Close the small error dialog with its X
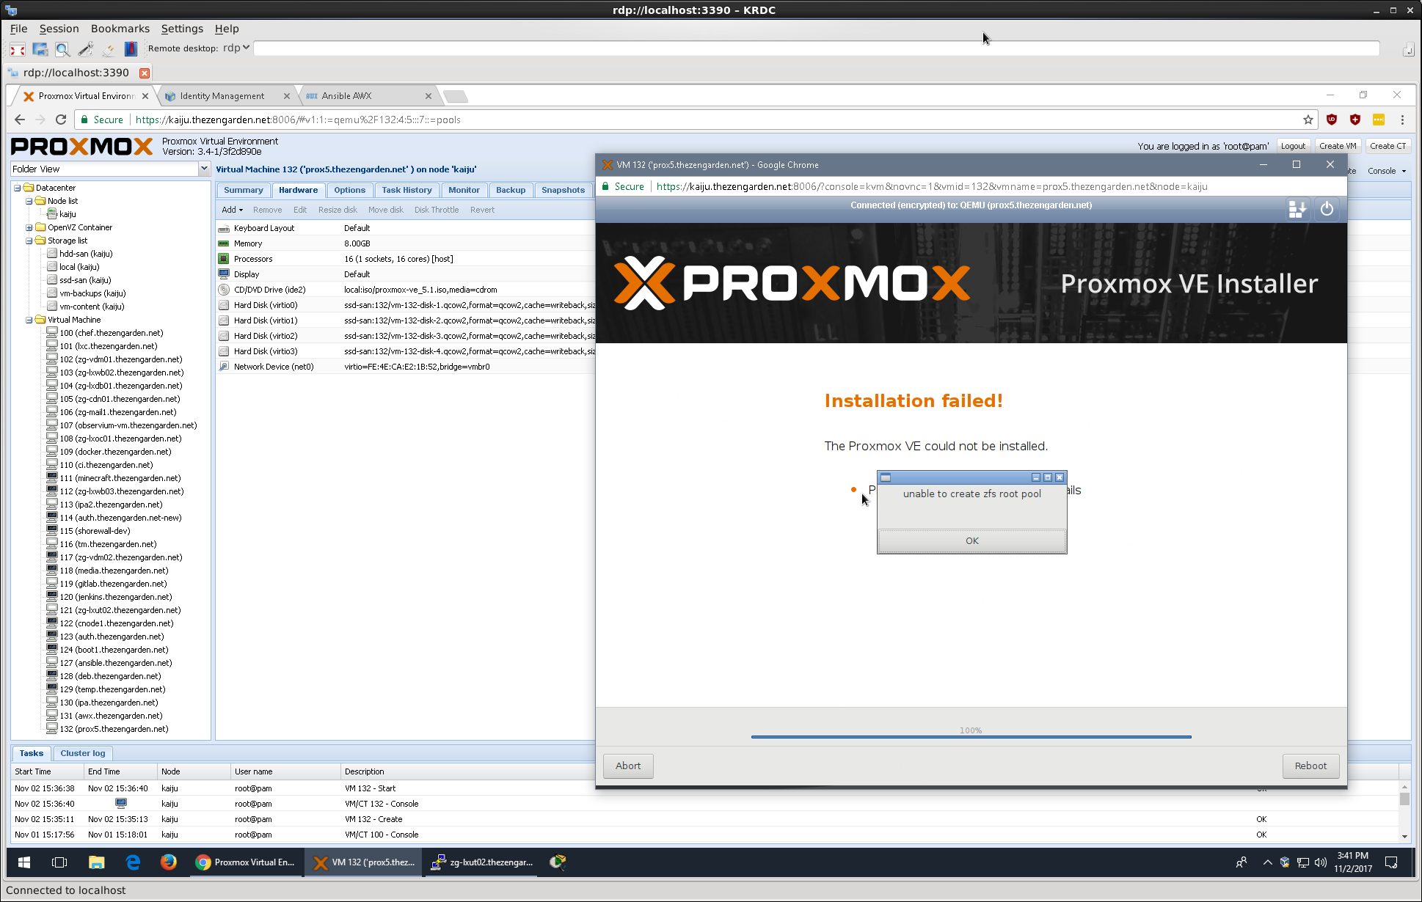Screen dimensions: 1422x902 click(1060, 477)
